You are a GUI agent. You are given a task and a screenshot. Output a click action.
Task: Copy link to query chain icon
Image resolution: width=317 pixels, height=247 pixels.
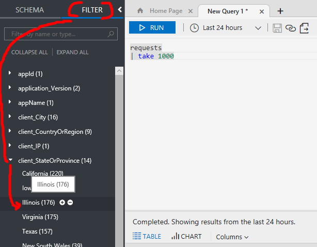(x=291, y=28)
